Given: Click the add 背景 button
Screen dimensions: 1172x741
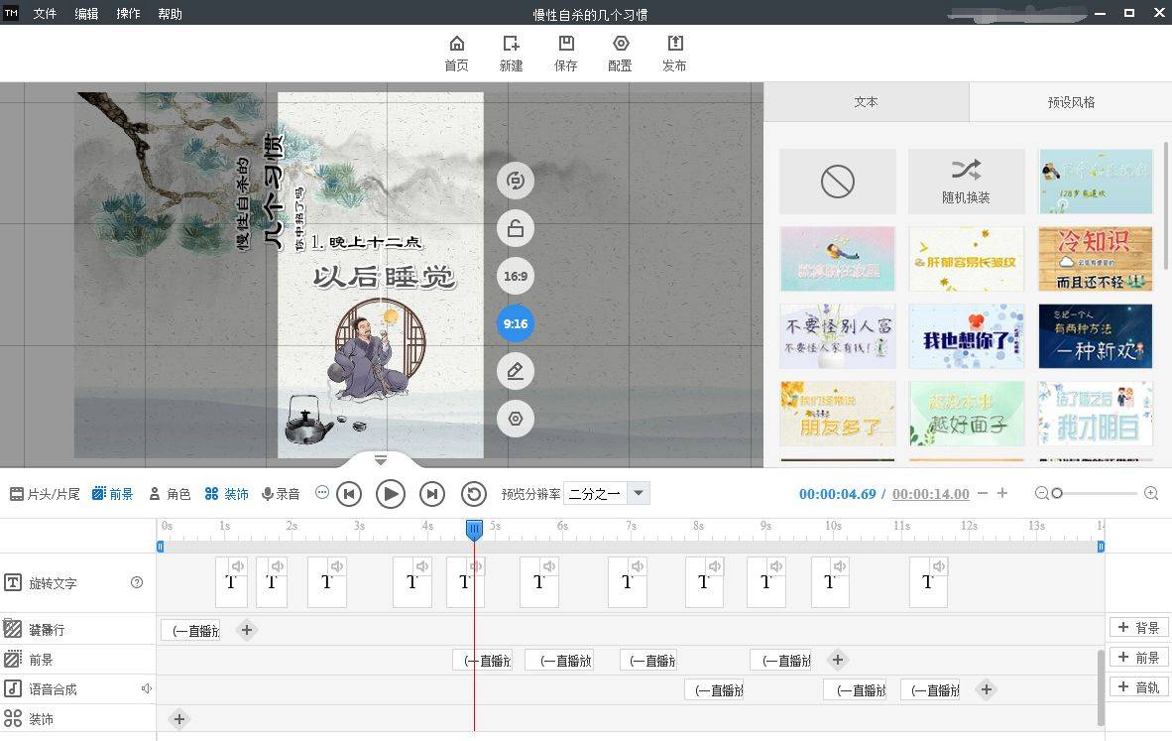Looking at the screenshot, I should tap(1138, 628).
